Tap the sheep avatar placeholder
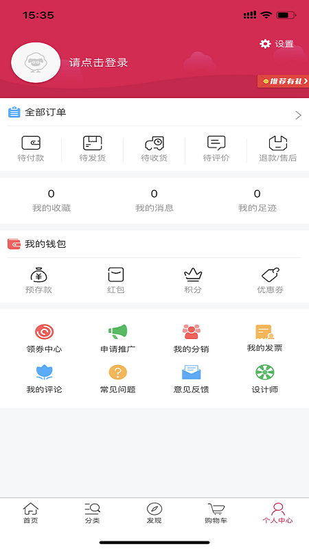Image resolution: width=309 pixels, height=549 pixels. click(36, 62)
